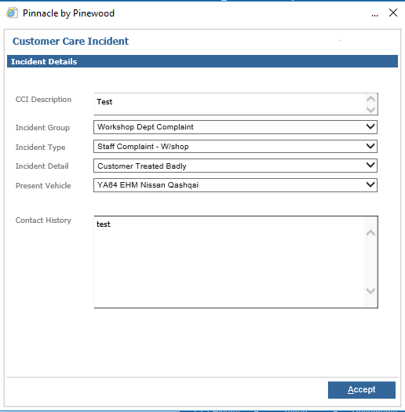Click Contact History scroll up arrow
The image size is (405, 412).
point(370,233)
